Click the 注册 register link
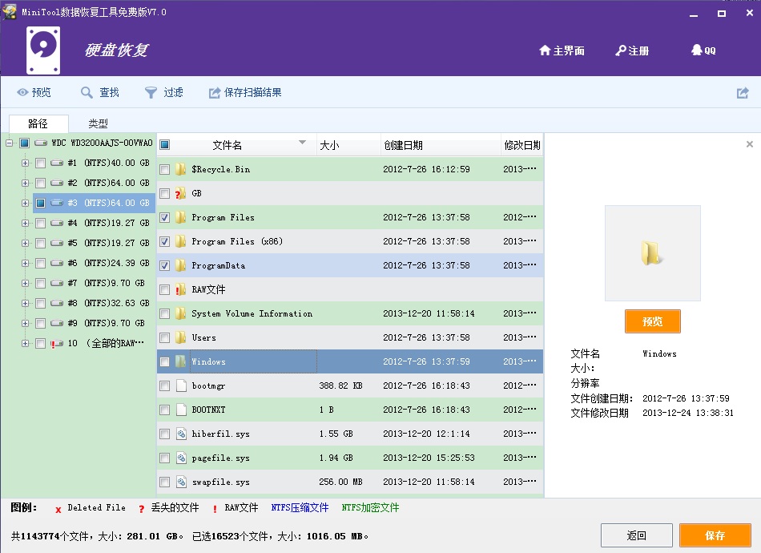This screenshot has width=761, height=553. click(x=632, y=50)
